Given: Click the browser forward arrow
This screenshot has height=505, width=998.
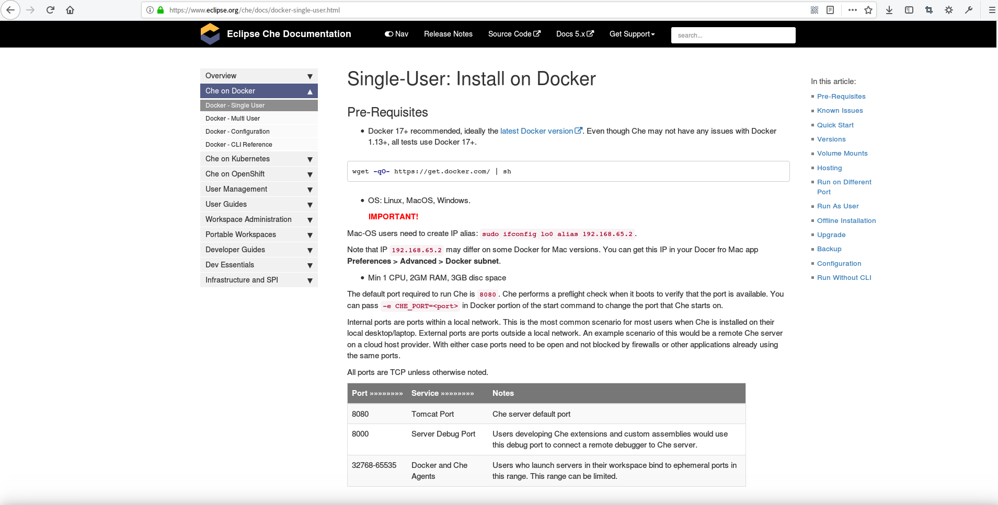Looking at the screenshot, I should pyautogui.click(x=30, y=10).
